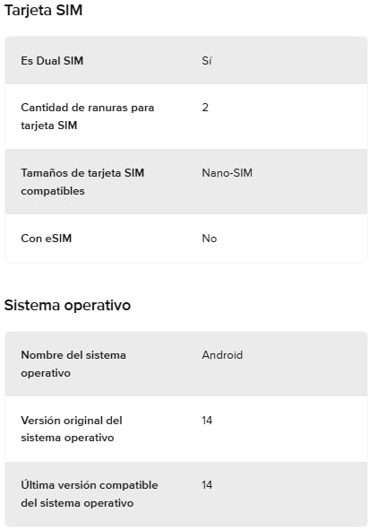Click the Android value
Image resolution: width=369 pixels, height=530 pixels.
point(222,355)
